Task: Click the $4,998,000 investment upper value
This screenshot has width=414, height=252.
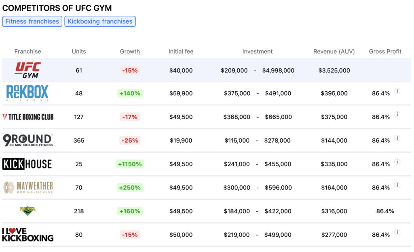Action: click(x=278, y=70)
